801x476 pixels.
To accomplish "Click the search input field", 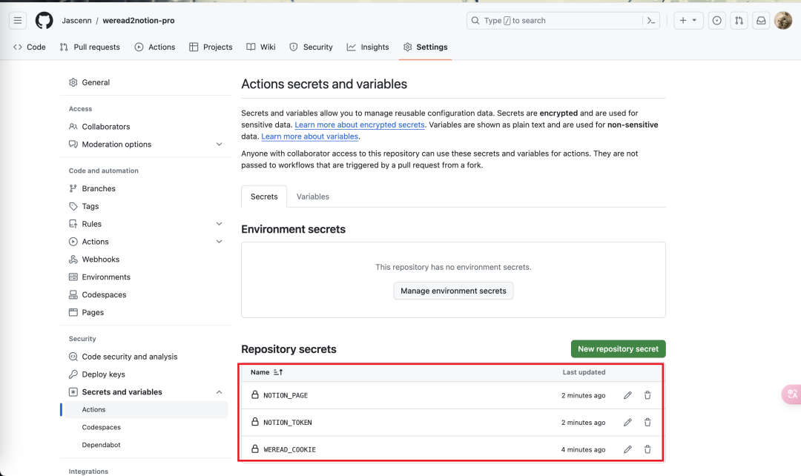I will point(553,21).
